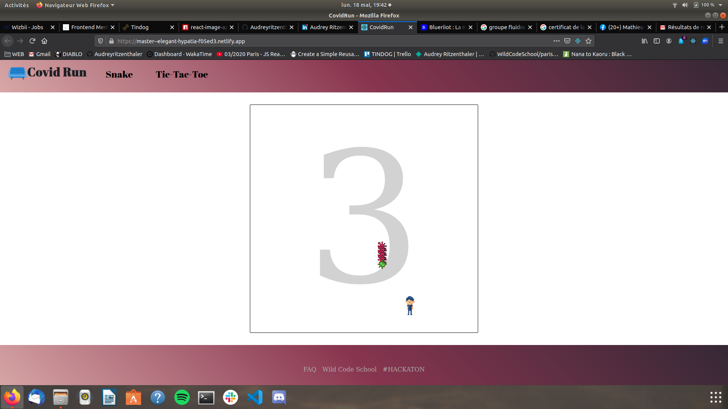Launch Thunderbird from the dock
Image resolution: width=728 pixels, height=409 pixels.
click(36, 397)
